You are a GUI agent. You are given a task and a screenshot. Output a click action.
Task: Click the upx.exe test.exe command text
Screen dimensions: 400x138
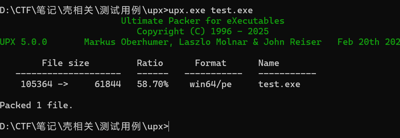click(211, 11)
